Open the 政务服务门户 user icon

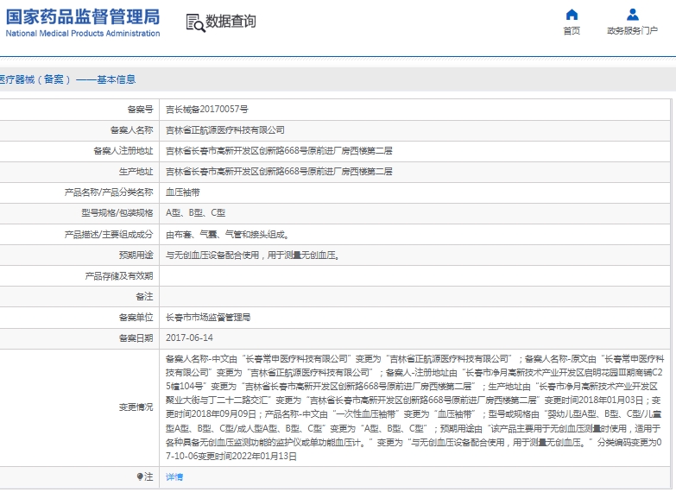(x=633, y=15)
